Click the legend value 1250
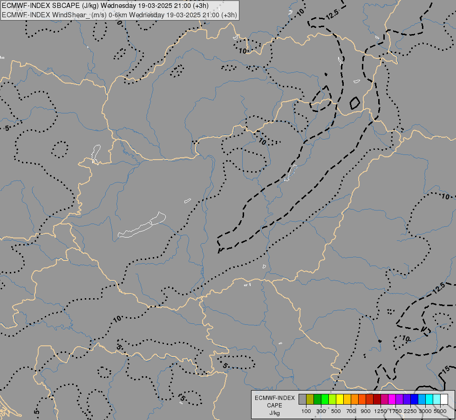 click(381, 411)
